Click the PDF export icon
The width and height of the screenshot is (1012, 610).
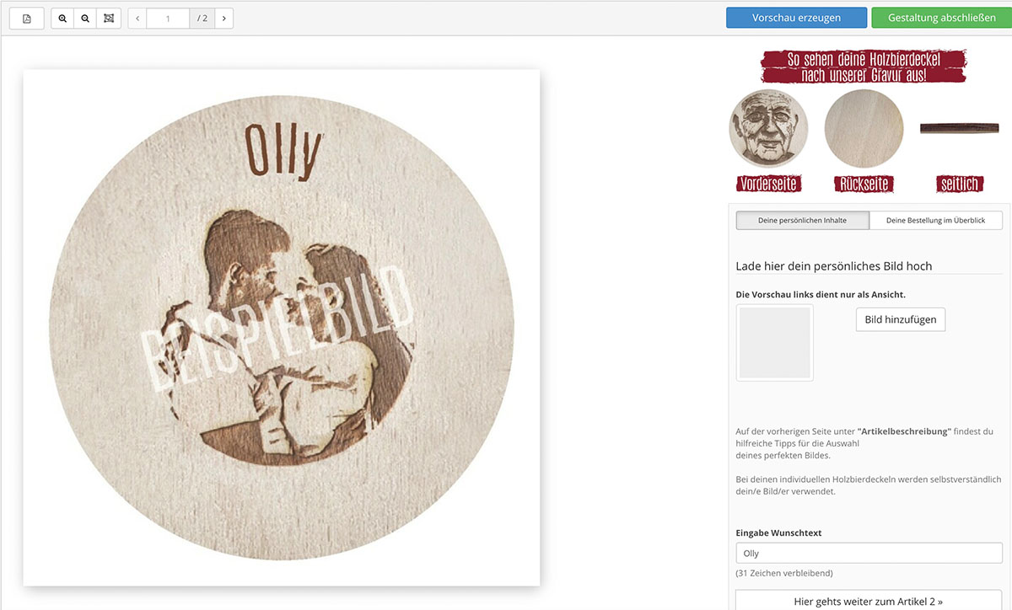click(27, 18)
